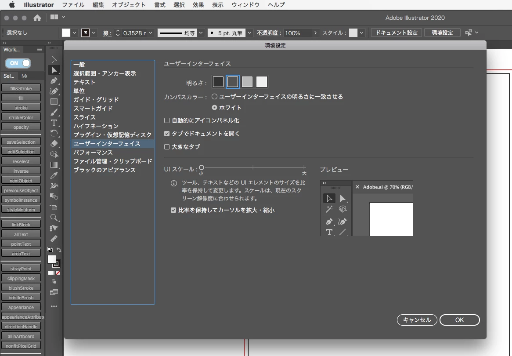Open the arrange documents layout icon
This screenshot has height=356, width=512.
[x=54, y=17]
